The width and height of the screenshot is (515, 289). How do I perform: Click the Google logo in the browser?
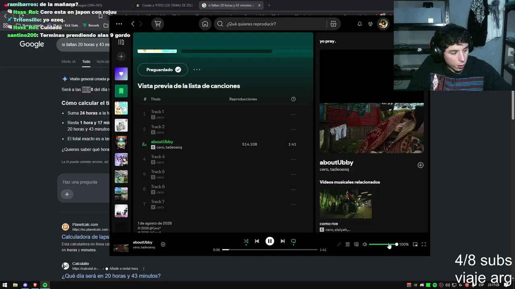[32, 44]
